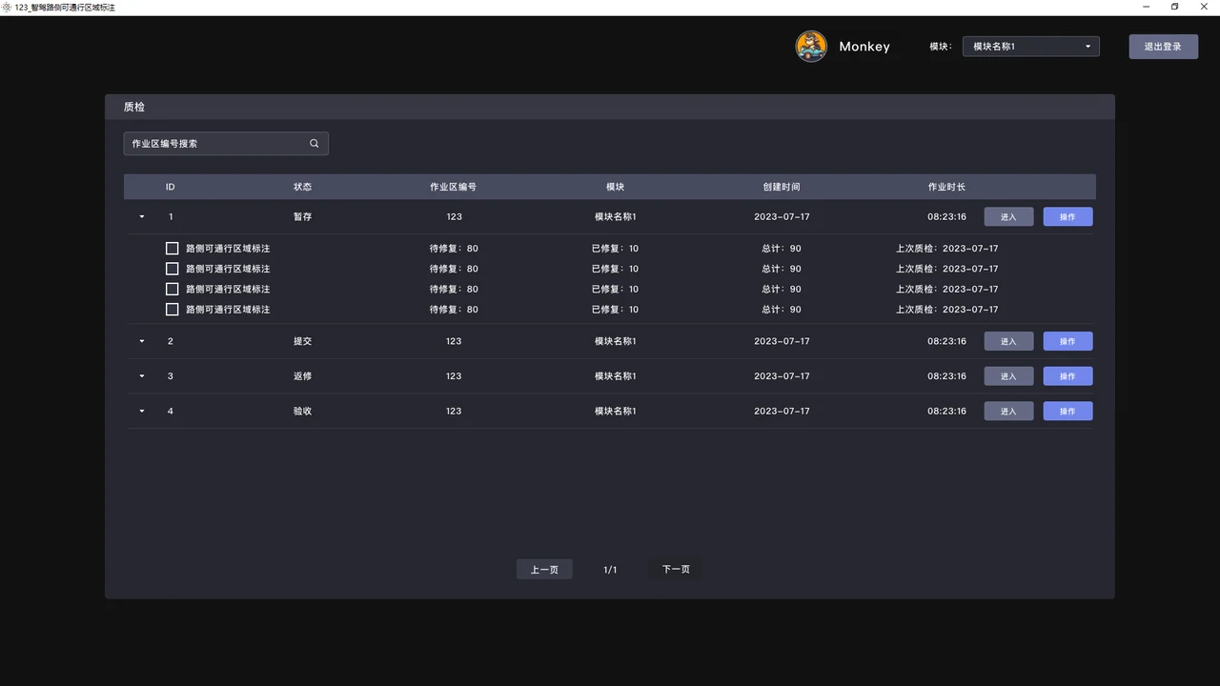1220x686 pixels.
Task: Enter the 验收 row via 进入
Action: pos(1008,412)
